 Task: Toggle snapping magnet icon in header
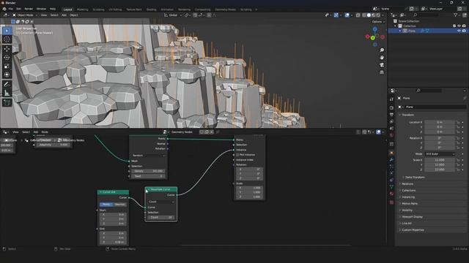click(195, 15)
